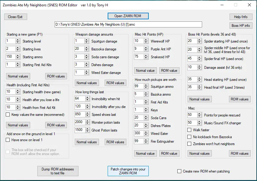The height and width of the screenshot is (181, 257).
Task: Adjust the Dishes damage spinner
Action: [87, 65]
